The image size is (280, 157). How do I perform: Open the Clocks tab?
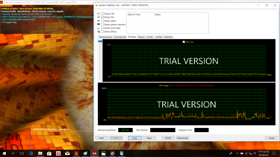(150, 37)
